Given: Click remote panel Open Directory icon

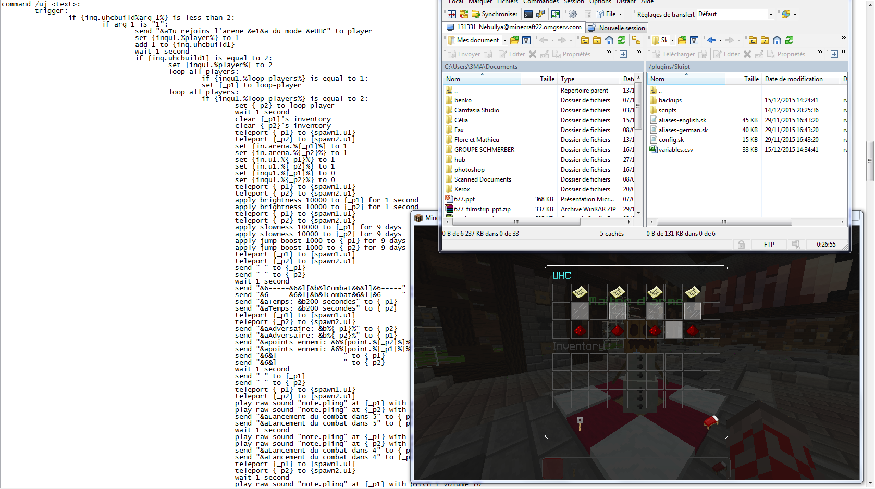Looking at the screenshot, I should tap(682, 40).
